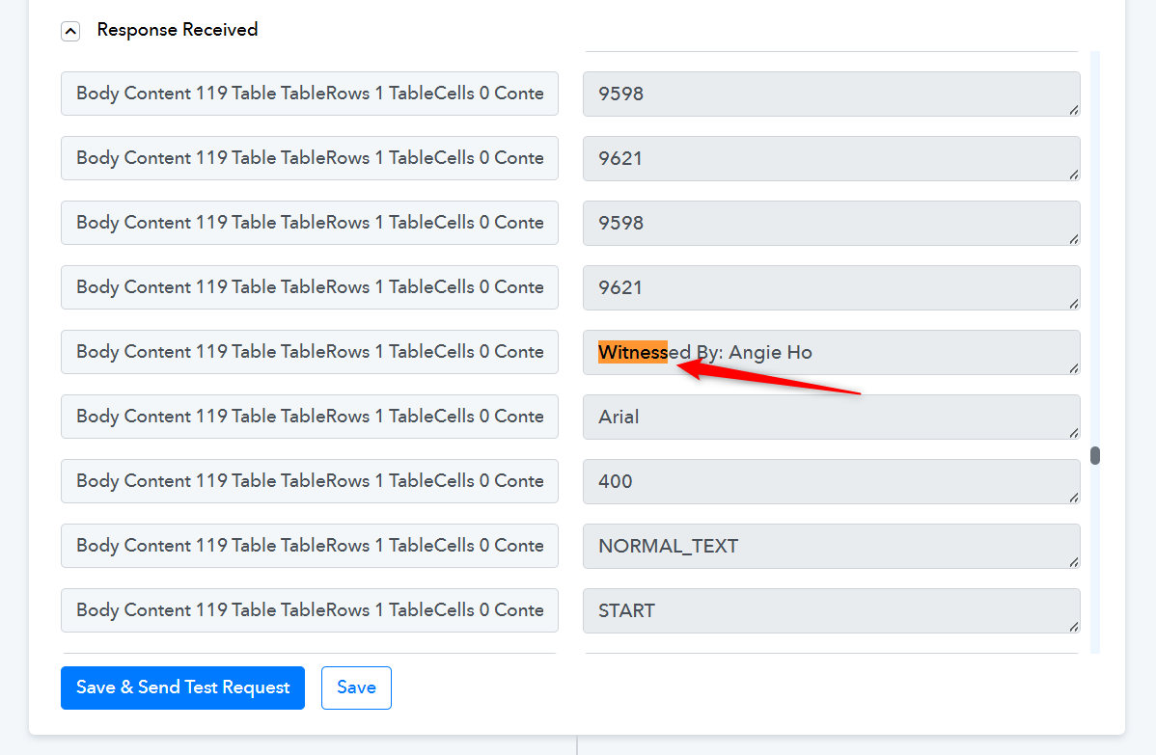Click the label field beside Arial value
The image size is (1156, 755).
tap(309, 418)
